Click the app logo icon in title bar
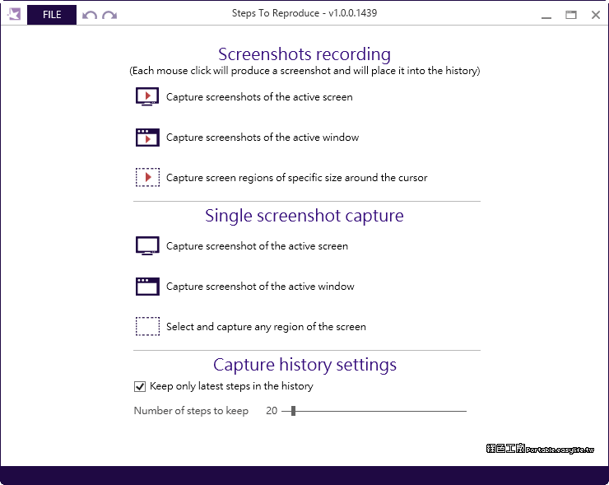The height and width of the screenshot is (485, 609). [x=14, y=14]
